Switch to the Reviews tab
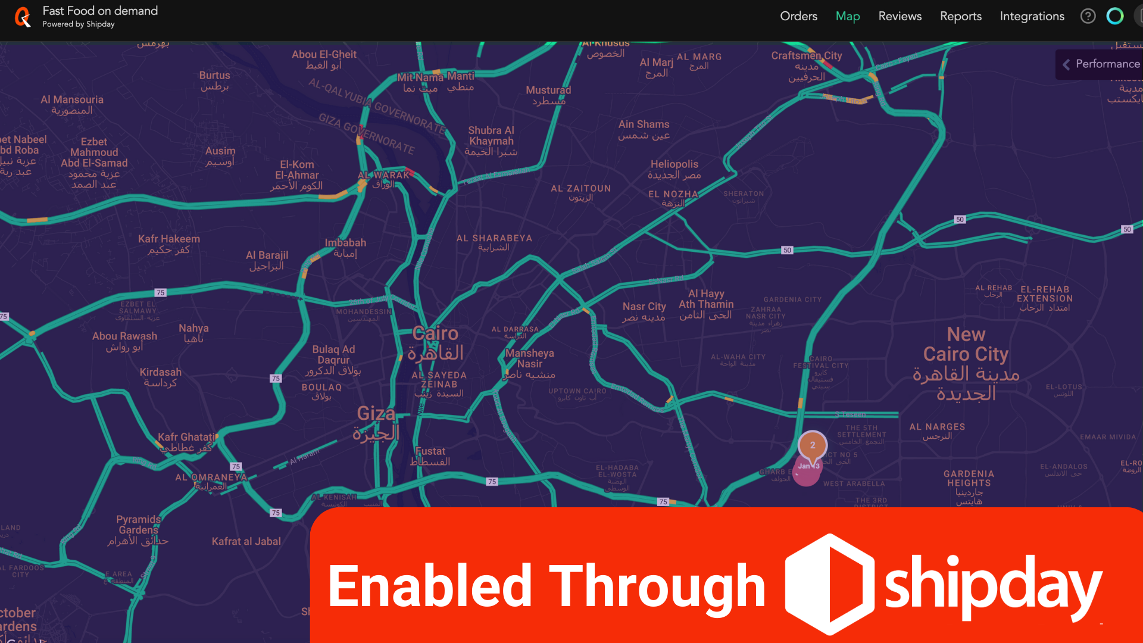 tap(901, 15)
